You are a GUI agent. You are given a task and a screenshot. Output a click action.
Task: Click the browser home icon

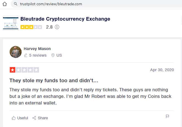point(4,4)
